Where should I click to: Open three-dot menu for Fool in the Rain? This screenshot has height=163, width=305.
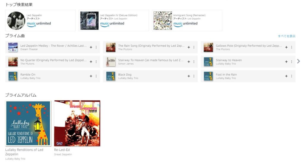coord(292,76)
